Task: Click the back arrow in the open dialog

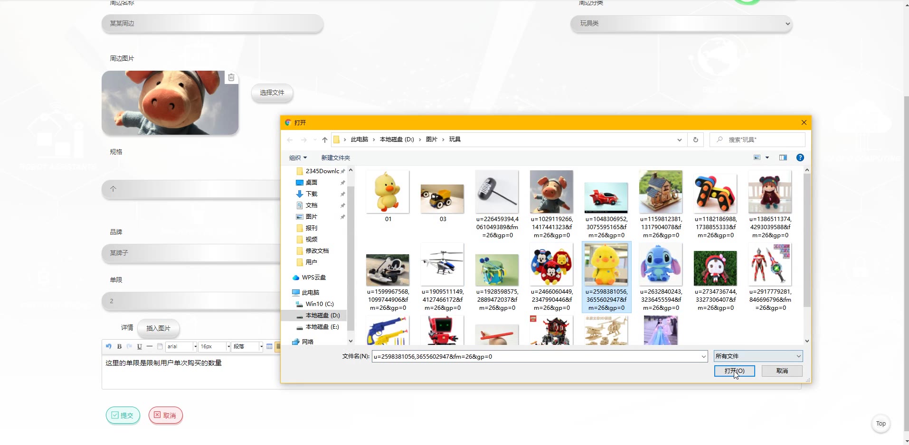Action: (x=290, y=139)
